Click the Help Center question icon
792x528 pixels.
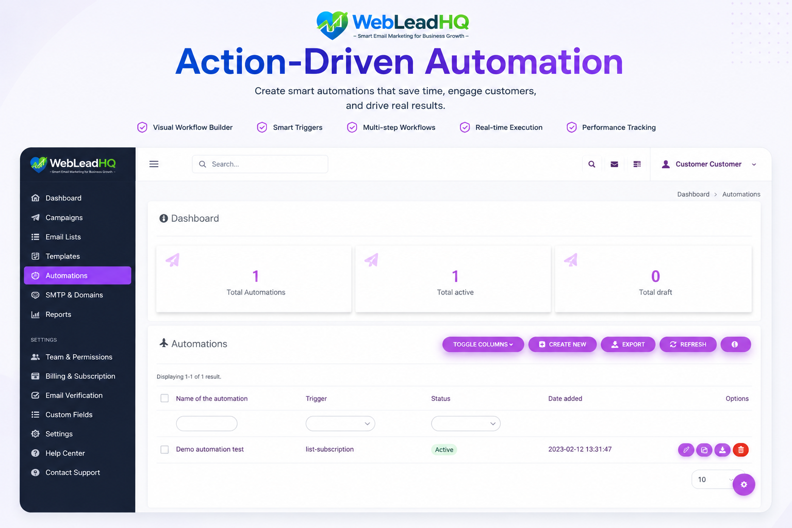(x=35, y=453)
